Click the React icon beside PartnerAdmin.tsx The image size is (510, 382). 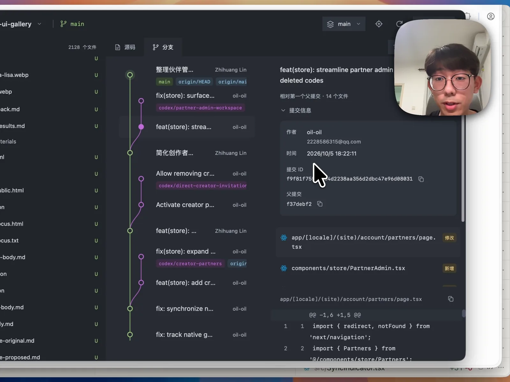click(284, 268)
